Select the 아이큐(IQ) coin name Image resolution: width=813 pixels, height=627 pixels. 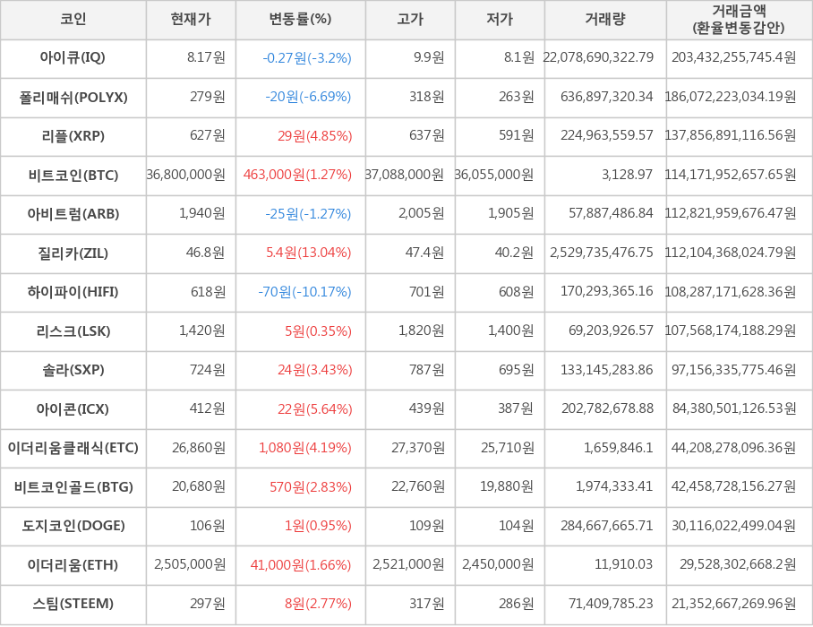pyautogui.click(x=73, y=58)
